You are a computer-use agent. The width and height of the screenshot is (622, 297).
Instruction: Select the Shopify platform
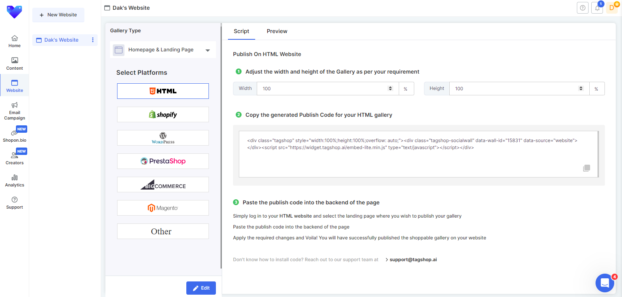point(163,114)
